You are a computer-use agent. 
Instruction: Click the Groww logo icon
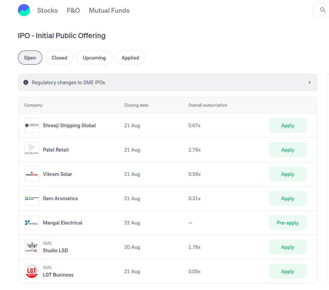click(24, 10)
